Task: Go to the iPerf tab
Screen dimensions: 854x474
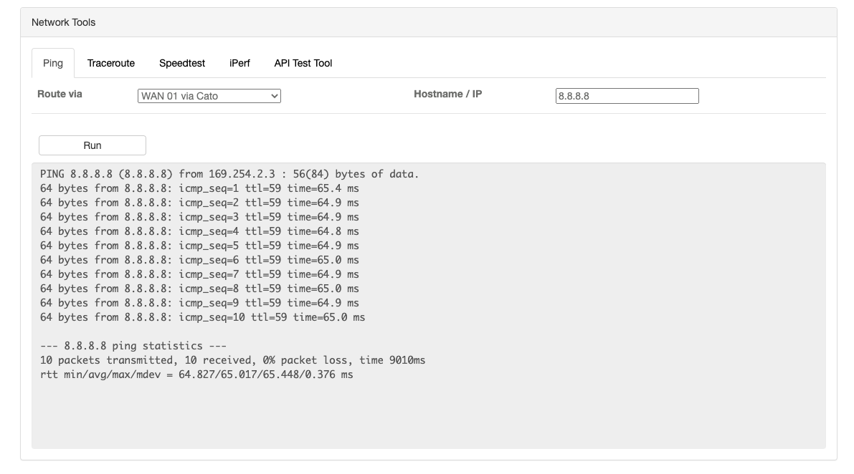Action: (x=239, y=63)
